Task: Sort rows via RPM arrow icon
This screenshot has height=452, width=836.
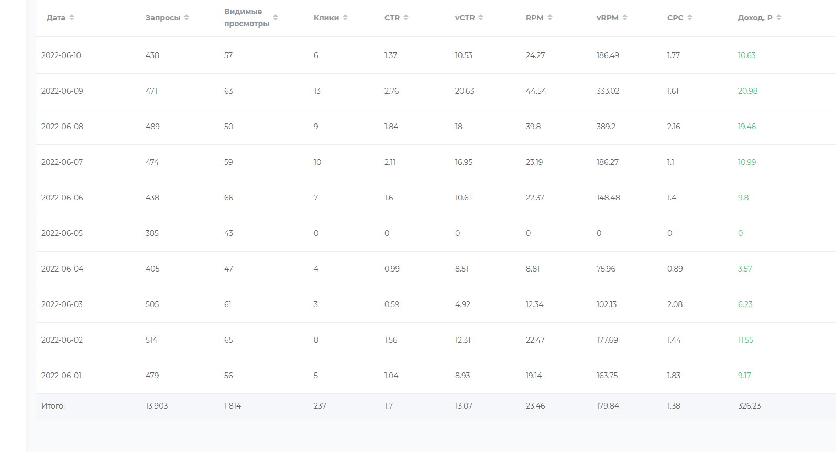Action: tap(550, 18)
